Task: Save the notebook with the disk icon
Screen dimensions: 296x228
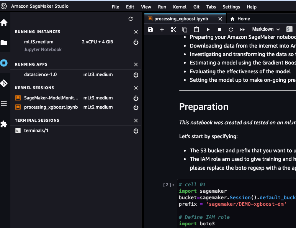Action: click(150, 30)
